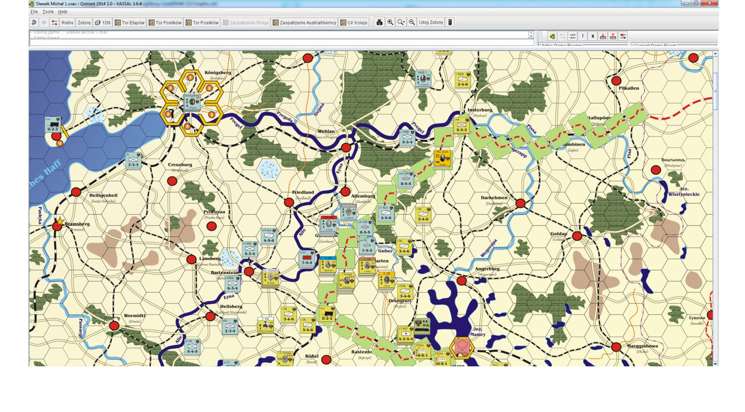Image resolution: width=745 pixels, height=412 pixels.
Task: Click the red down-arrow tray icon
Action: pos(603,36)
